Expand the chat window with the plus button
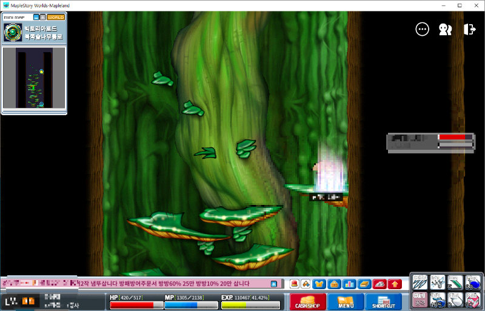This screenshot has height=311, width=485. point(274,284)
